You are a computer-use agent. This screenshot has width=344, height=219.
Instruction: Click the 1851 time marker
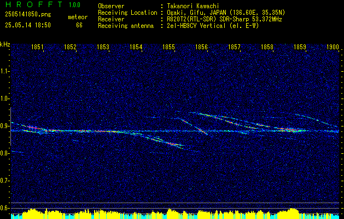click(37, 47)
